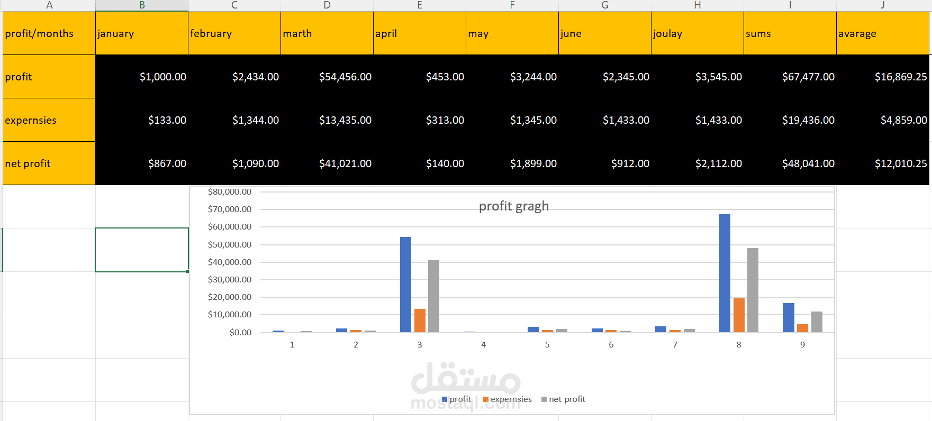Select the cell containing $67,477.00

[x=790, y=77]
